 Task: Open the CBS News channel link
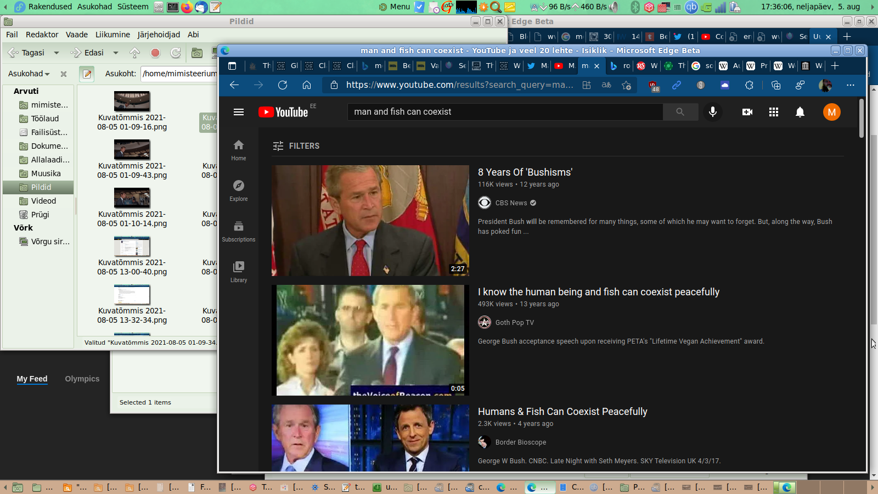tap(511, 203)
